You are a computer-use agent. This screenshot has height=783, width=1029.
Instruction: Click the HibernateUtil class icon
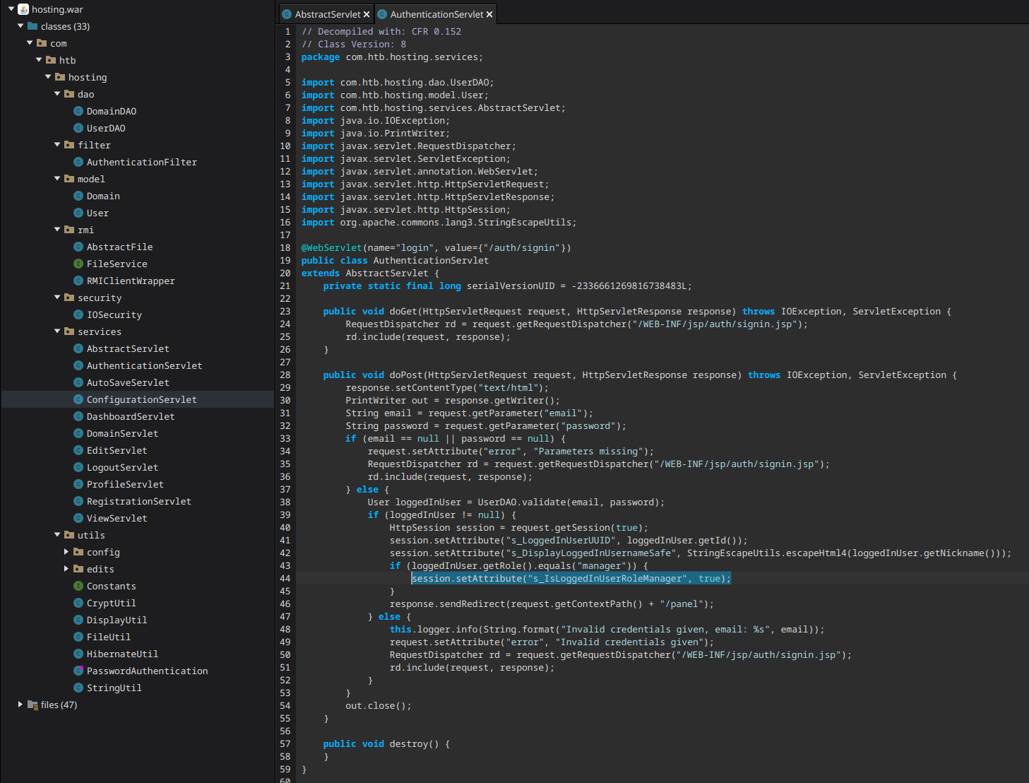tap(78, 654)
